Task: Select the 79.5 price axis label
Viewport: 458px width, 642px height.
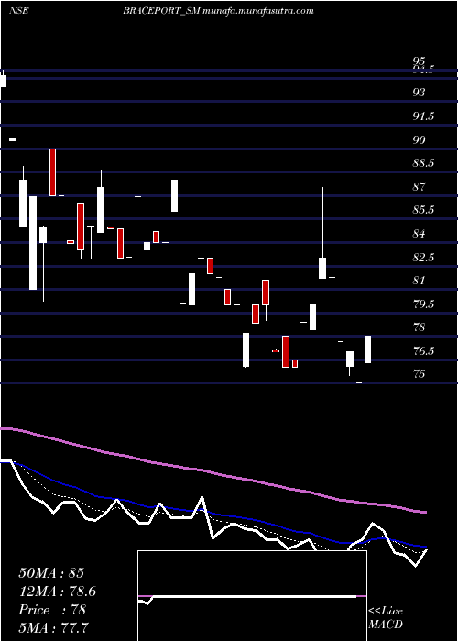Action: coord(423,304)
